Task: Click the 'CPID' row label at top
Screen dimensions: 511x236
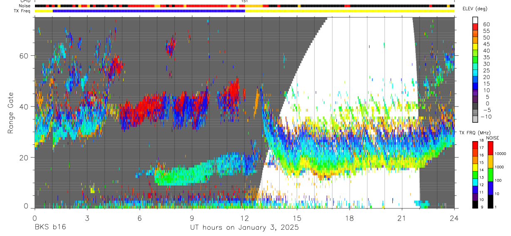Action: click(26, 2)
